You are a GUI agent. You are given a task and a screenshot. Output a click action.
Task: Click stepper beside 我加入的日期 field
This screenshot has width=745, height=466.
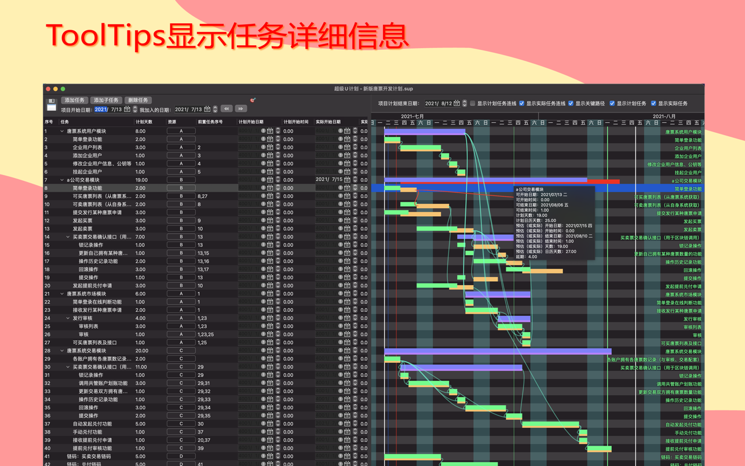(x=215, y=109)
